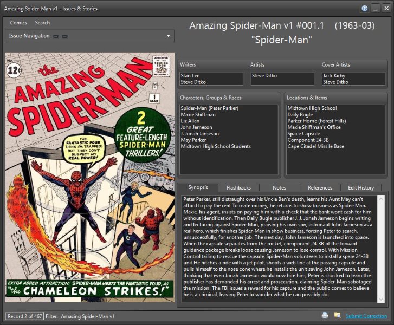This screenshot has height=325, width=394.
Task: Click inside the synopsis text area
Action: [279, 249]
